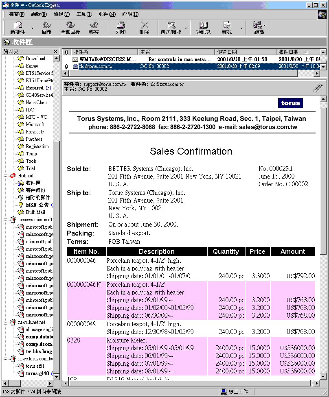Open the 通訊錄 (Address Book) icon
Image resolution: width=329 pixels, height=397 pixels.
[203, 28]
